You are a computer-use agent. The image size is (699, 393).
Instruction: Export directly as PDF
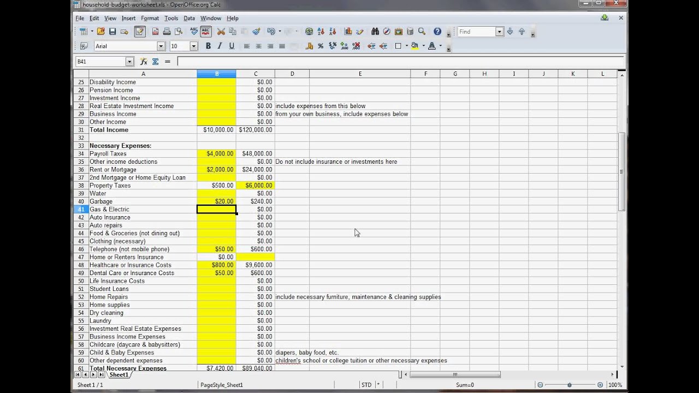(x=155, y=32)
